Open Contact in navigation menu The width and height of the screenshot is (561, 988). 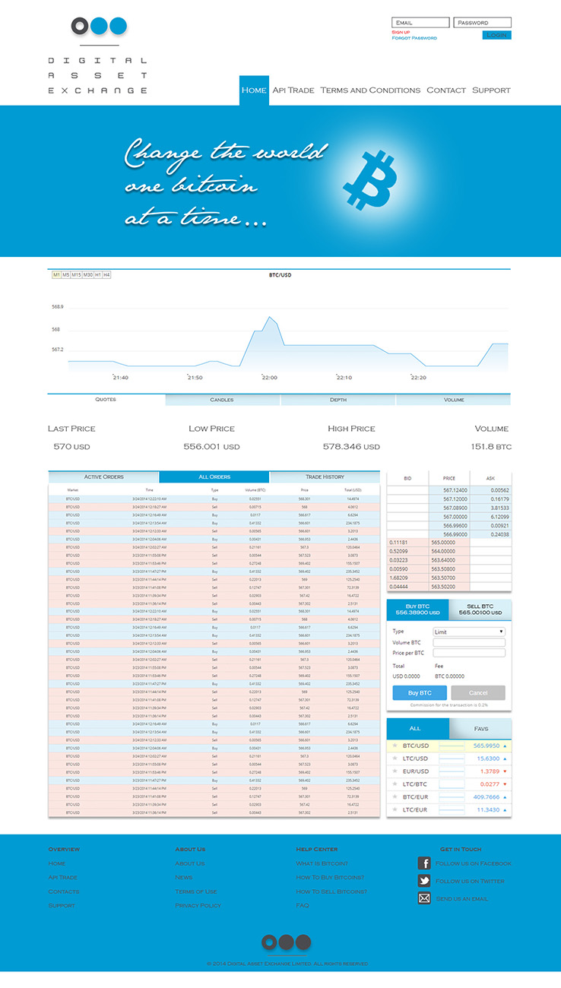click(x=446, y=90)
